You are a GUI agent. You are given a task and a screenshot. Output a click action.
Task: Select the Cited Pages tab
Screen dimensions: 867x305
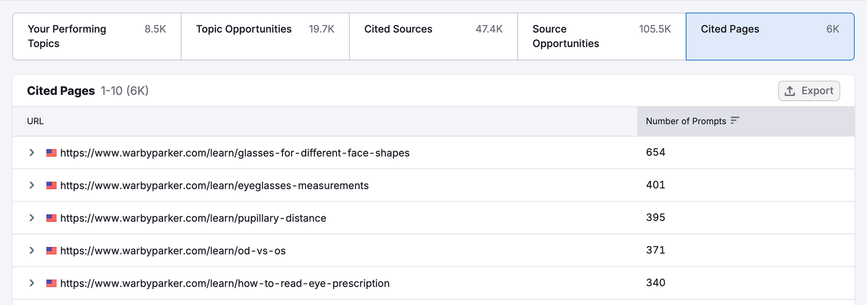[769, 36]
